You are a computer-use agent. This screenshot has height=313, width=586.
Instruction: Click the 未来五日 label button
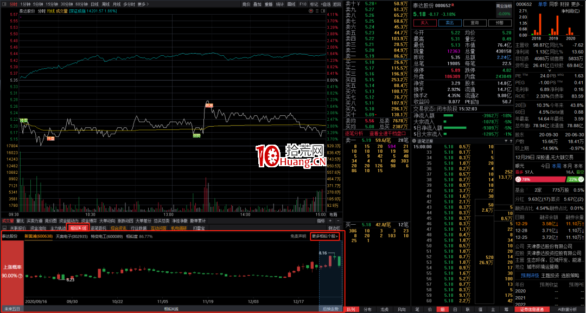(x=12, y=309)
